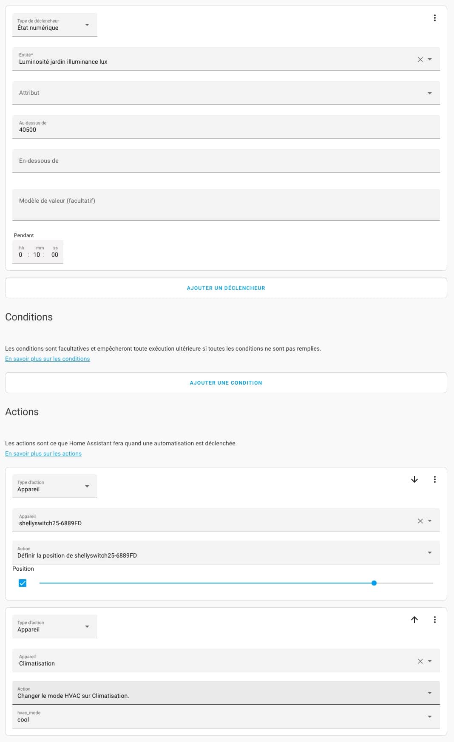454x742 pixels.
Task: Open Climatisation action's three-dot menu
Action: [x=434, y=620]
